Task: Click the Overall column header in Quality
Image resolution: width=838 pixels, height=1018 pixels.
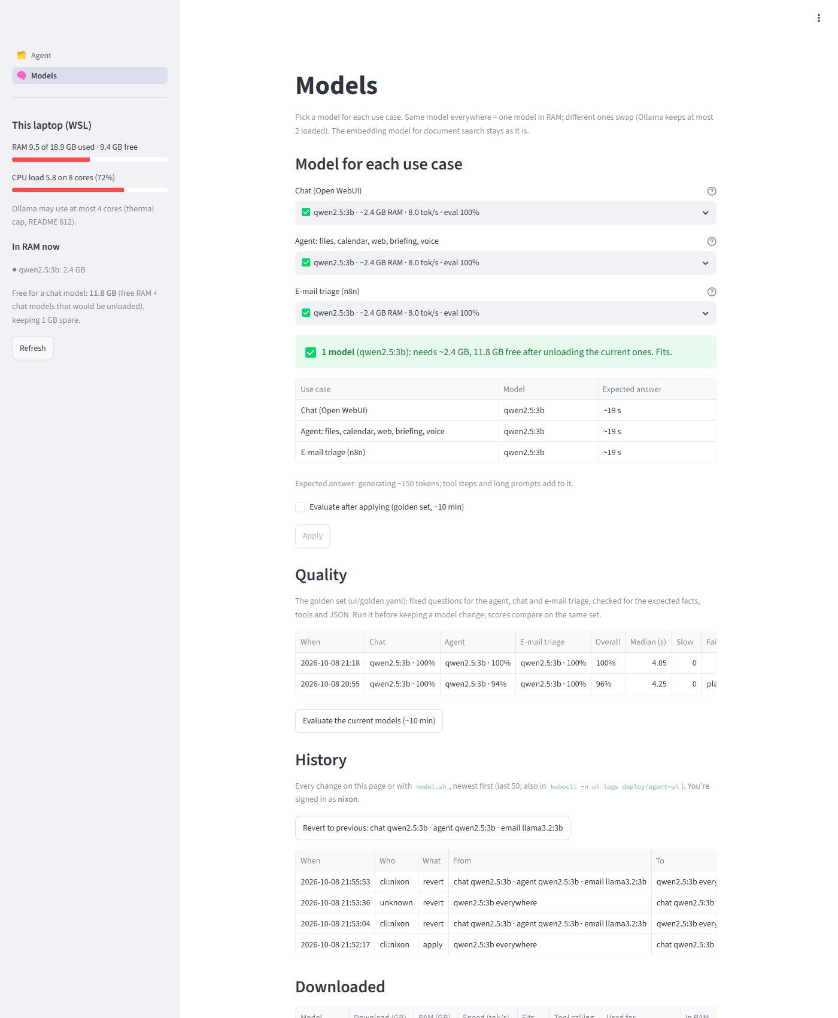Action: [608, 642]
